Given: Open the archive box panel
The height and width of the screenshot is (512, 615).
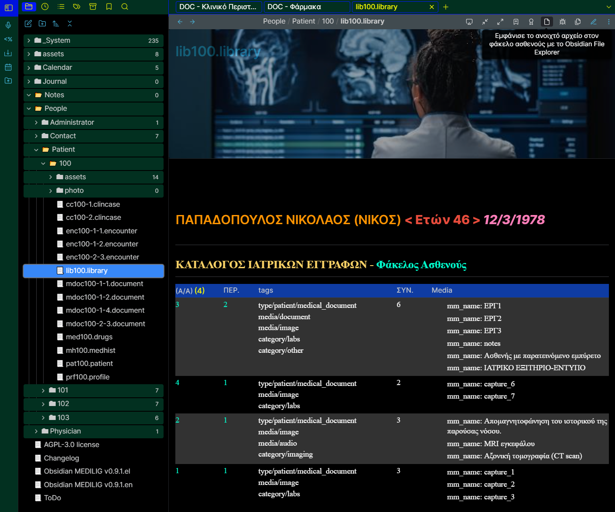Looking at the screenshot, I should pos(93,7).
